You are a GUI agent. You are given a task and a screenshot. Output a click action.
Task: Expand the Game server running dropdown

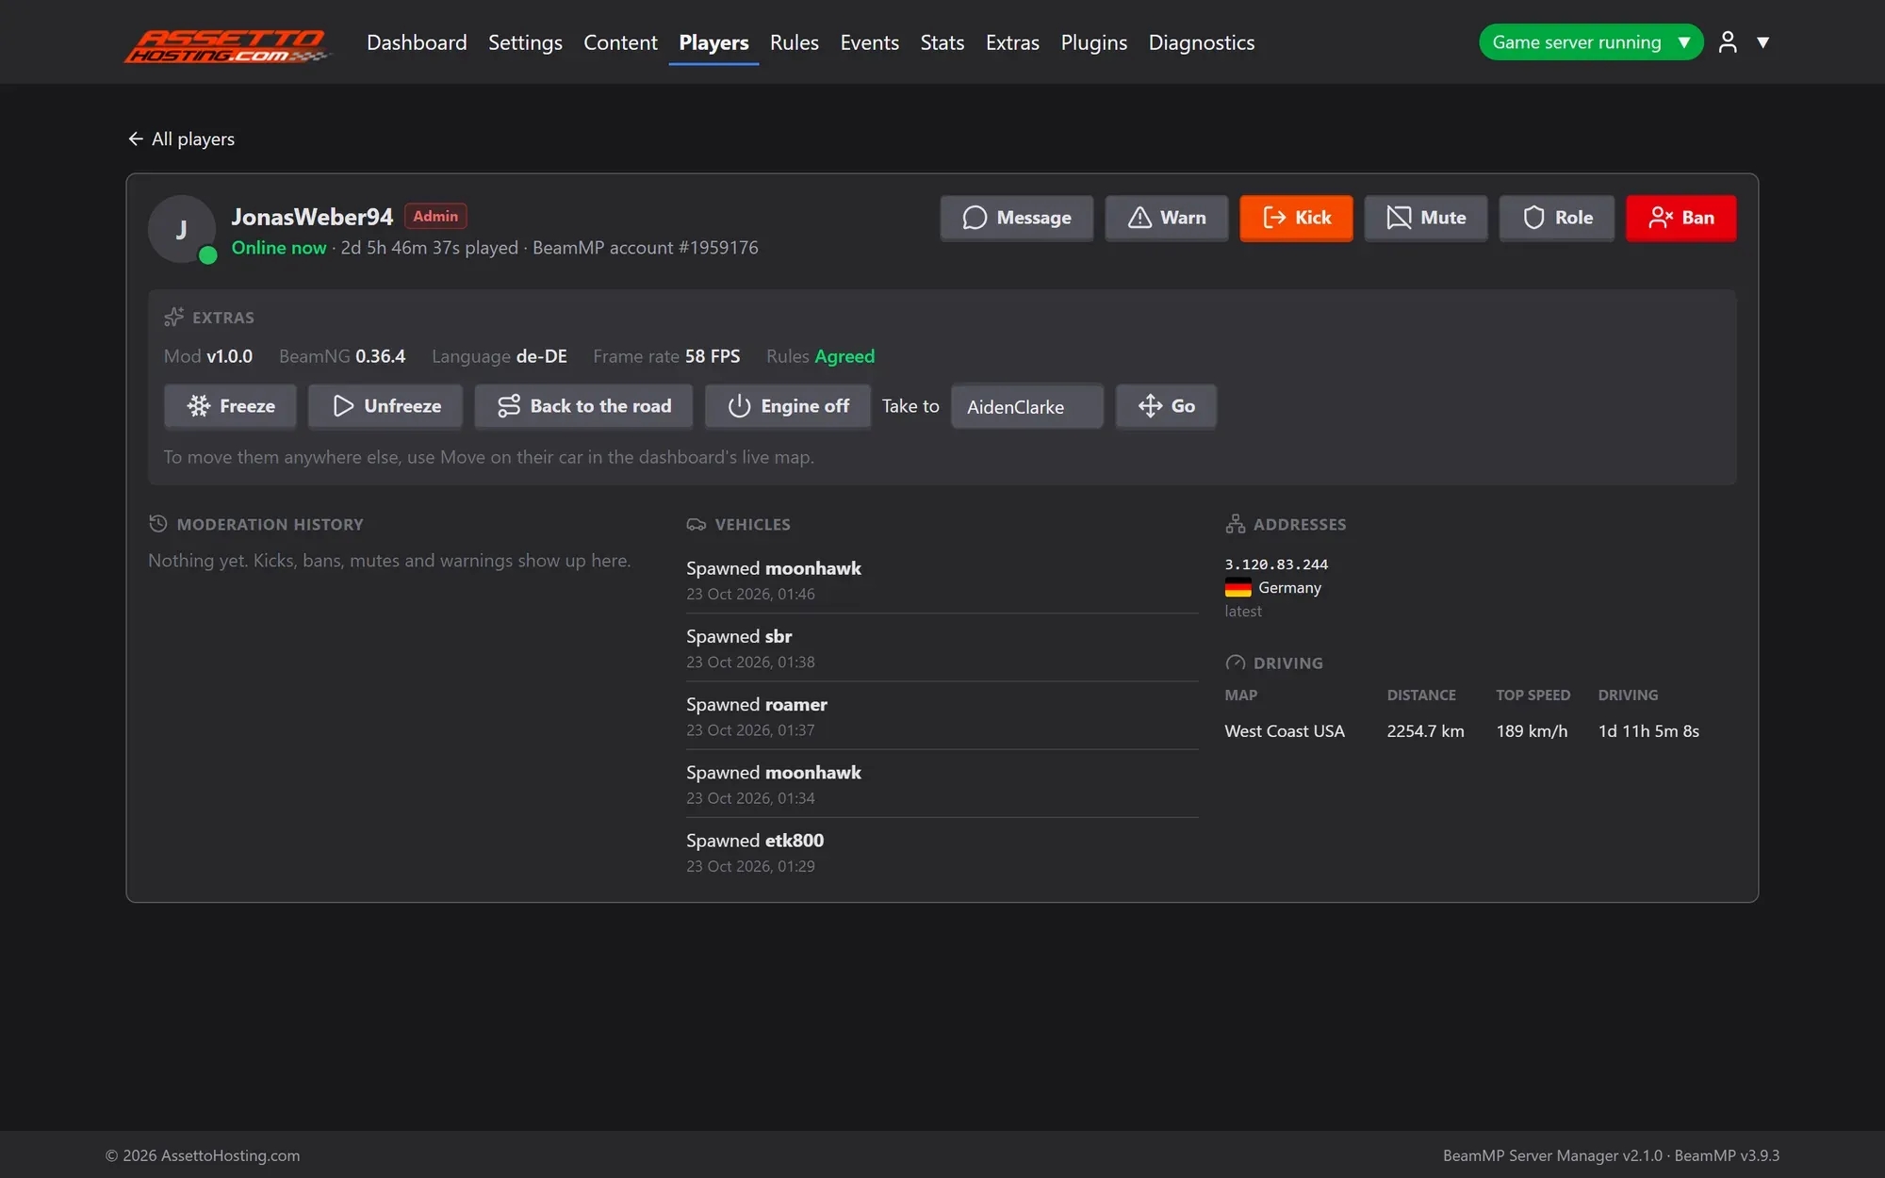click(x=1591, y=41)
